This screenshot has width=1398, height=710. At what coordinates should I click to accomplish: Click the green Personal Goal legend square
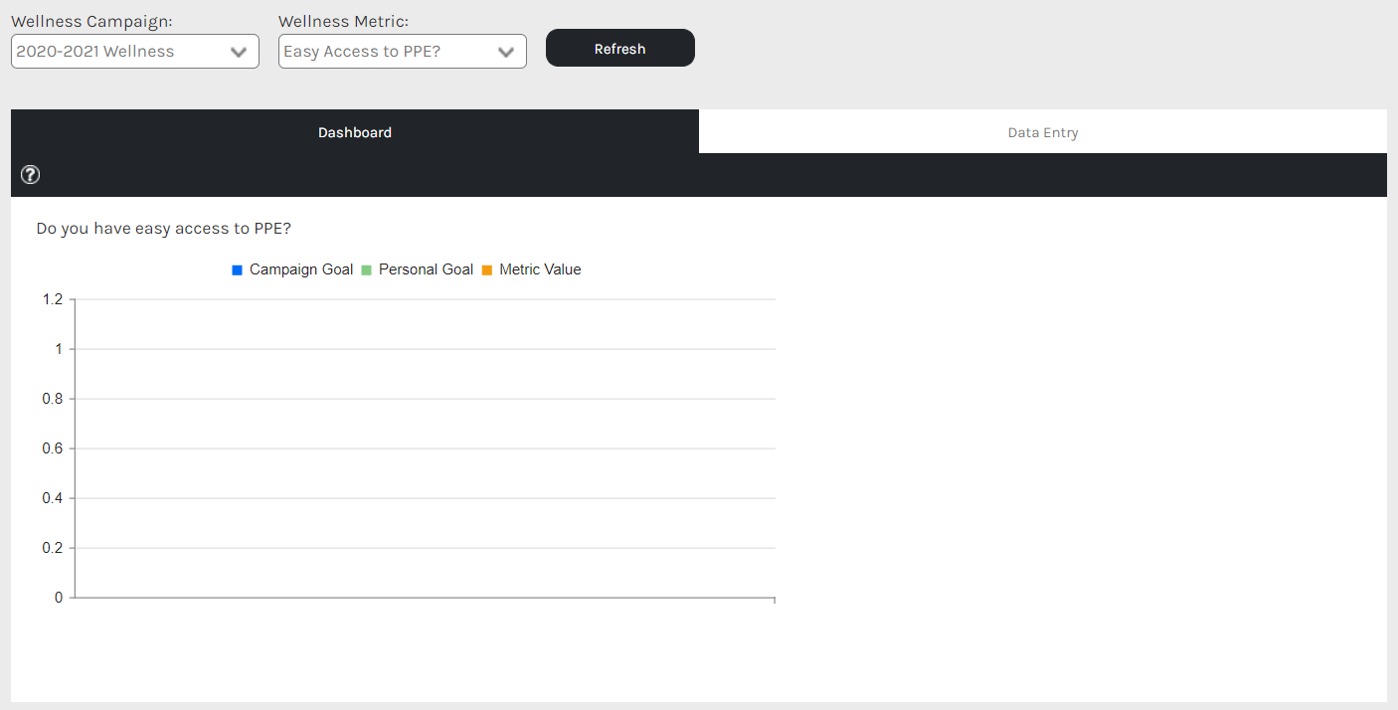pos(366,270)
